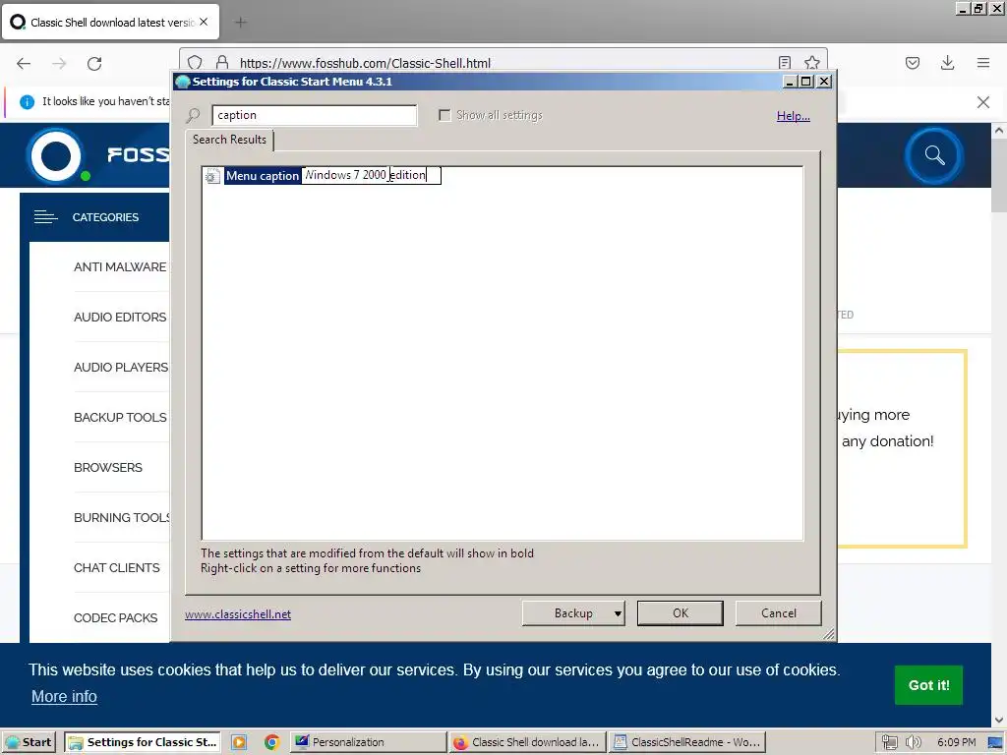Click the CATEGORIES header label

point(105,217)
